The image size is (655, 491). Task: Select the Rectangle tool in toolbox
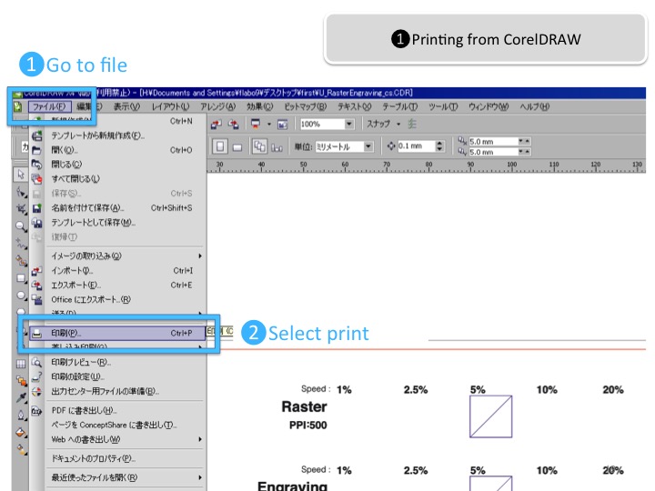point(20,278)
